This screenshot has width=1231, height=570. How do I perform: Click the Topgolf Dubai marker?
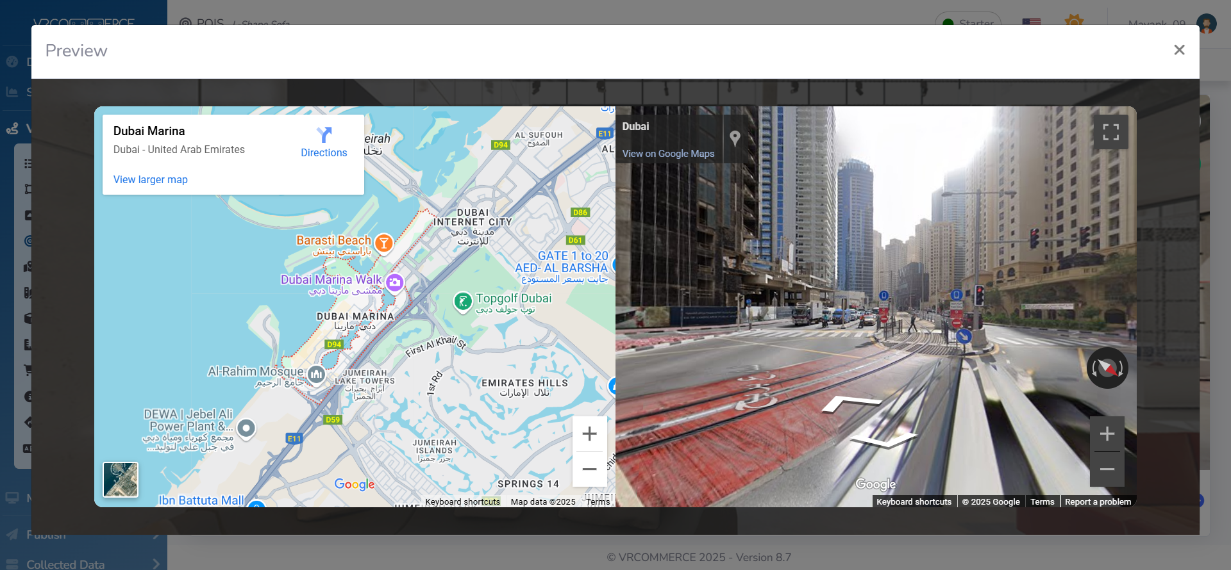pos(462,301)
